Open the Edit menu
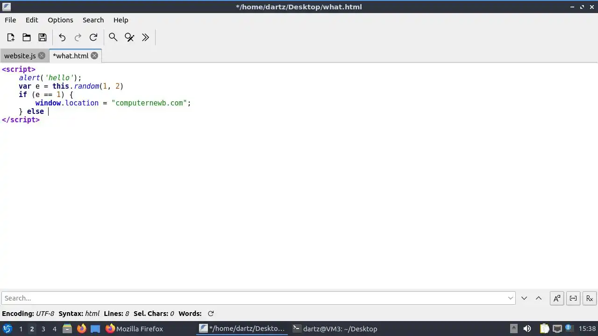The width and height of the screenshot is (598, 336). 32,20
